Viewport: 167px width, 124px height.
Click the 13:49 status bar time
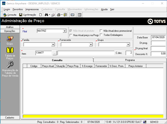tap(108, 122)
